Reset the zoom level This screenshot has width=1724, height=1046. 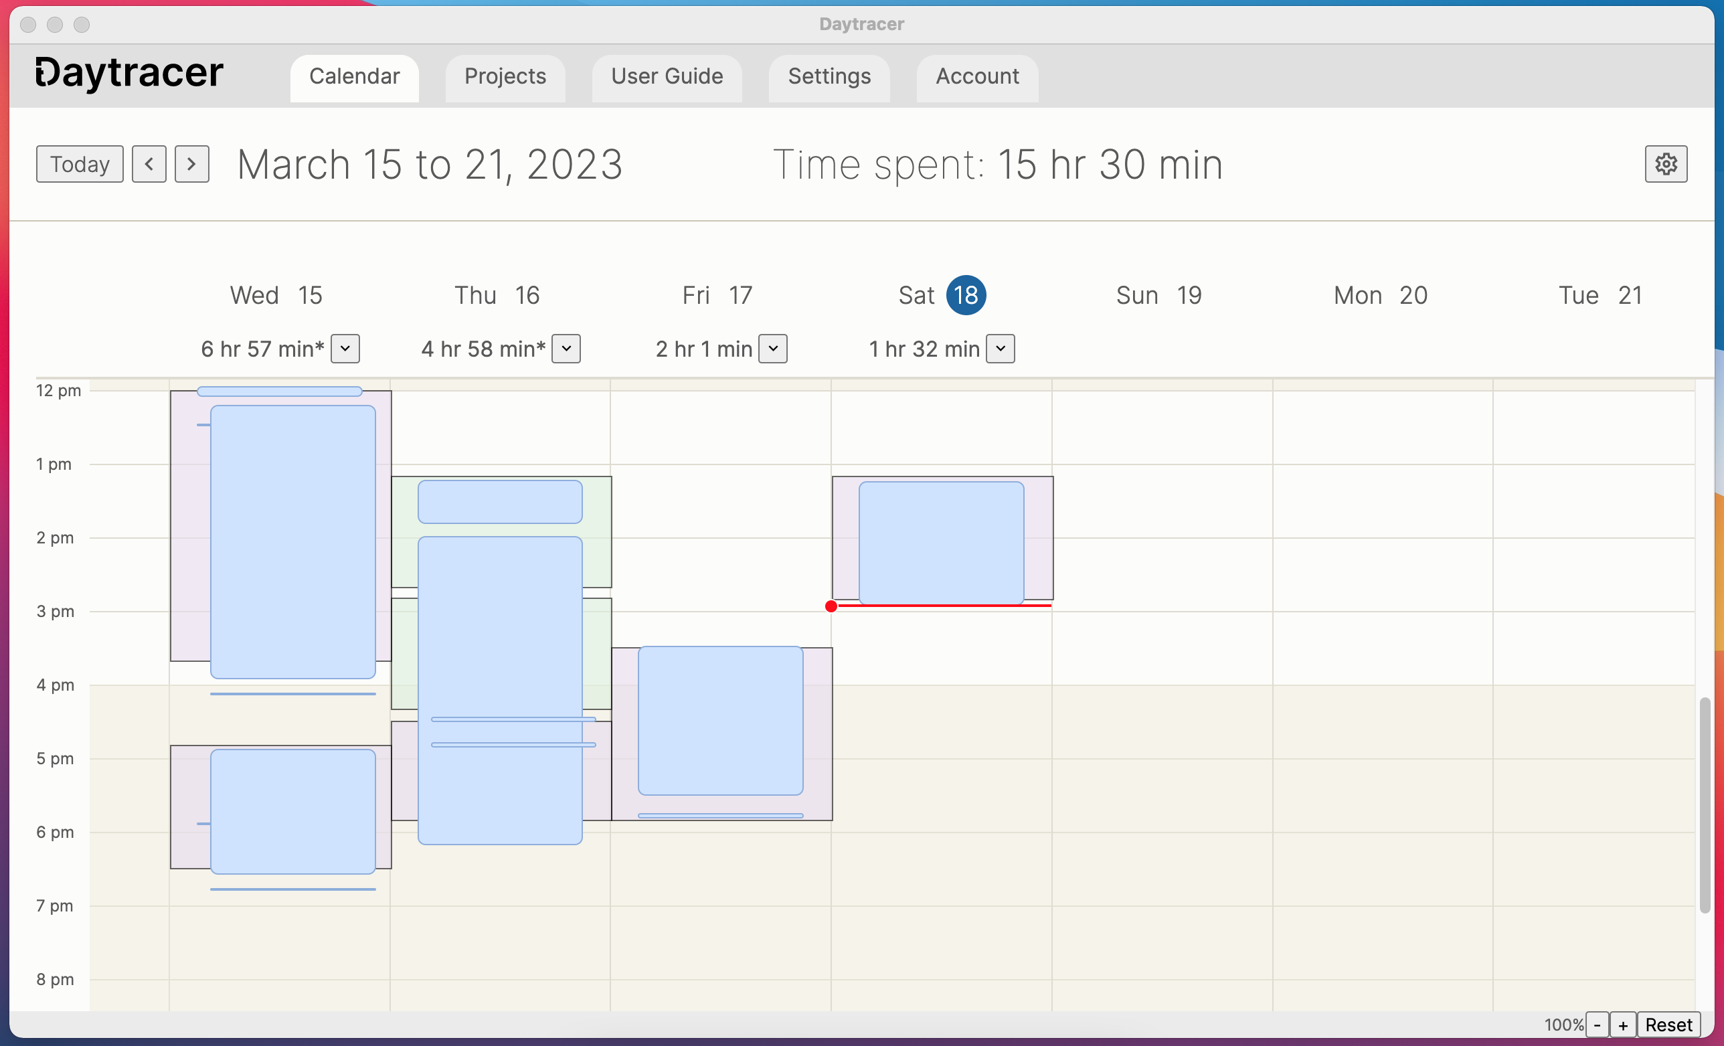1668,1025
